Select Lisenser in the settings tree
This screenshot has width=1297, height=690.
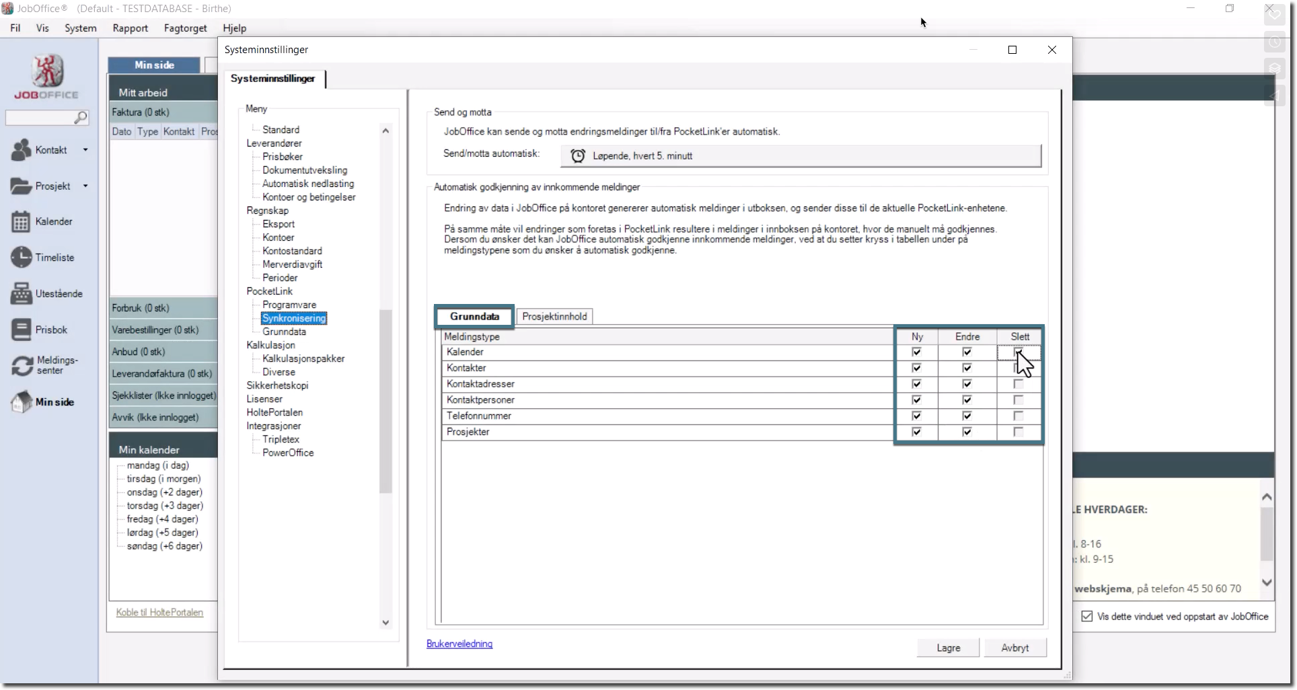[x=264, y=399]
